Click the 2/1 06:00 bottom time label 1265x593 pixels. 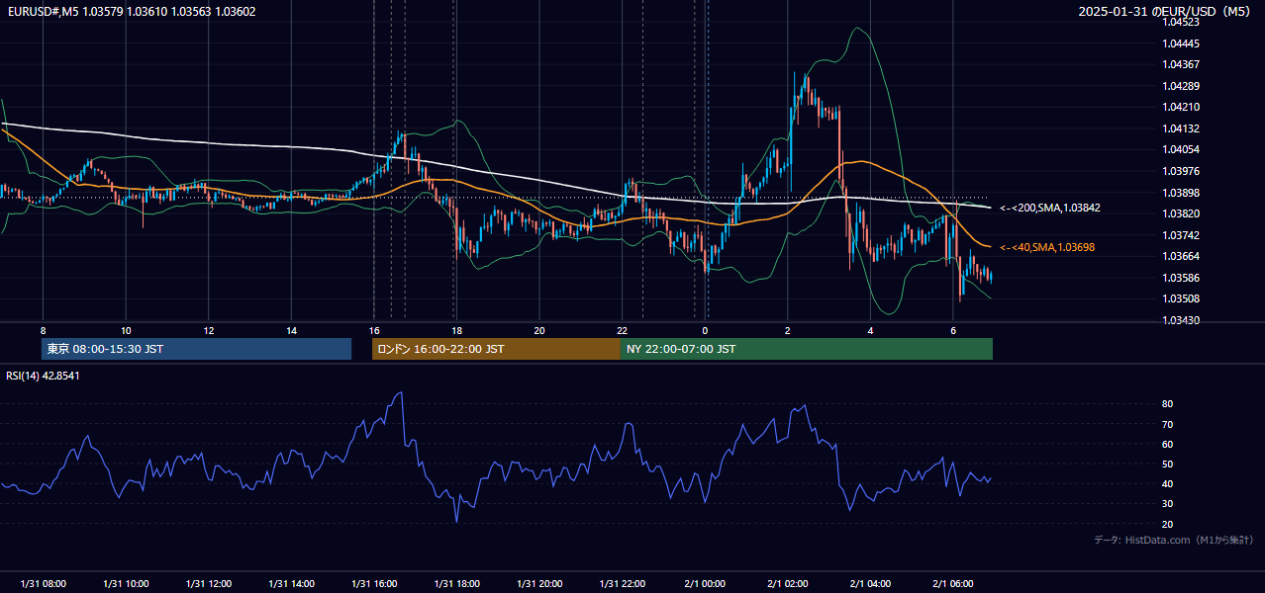click(953, 584)
